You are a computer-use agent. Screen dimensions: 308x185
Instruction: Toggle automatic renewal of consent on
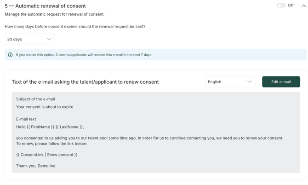(281, 6)
